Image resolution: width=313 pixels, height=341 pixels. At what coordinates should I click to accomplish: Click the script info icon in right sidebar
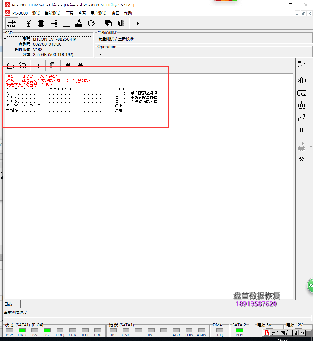tap(302, 64)
